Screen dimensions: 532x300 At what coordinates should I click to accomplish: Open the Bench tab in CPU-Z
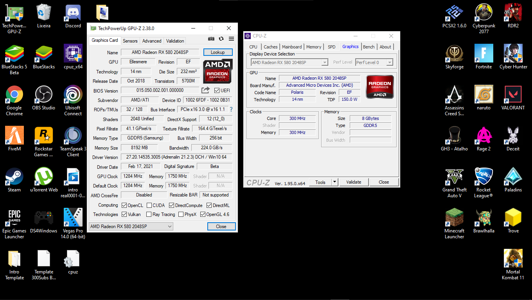(369, 47)
